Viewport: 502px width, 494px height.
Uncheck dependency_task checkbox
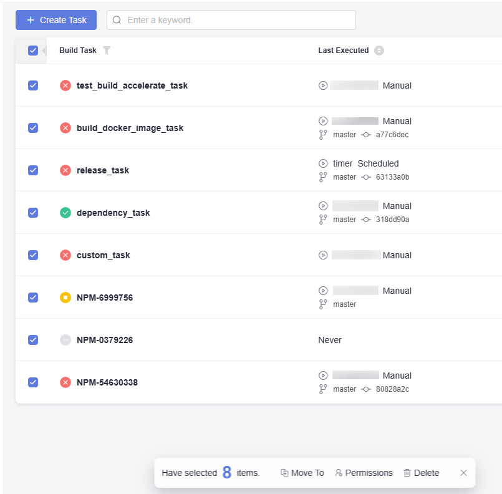[33, 213]
